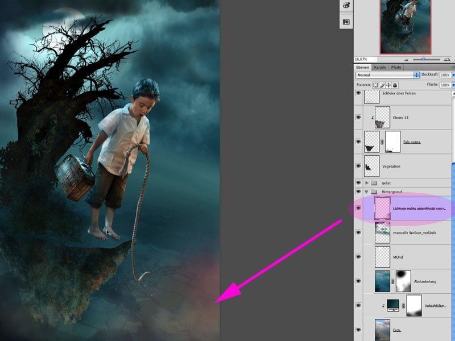Click mask link chain on Fels vorne layer
455x341 pixels.
coord(382,142)
